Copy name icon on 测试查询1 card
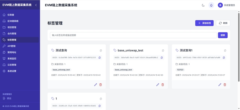Viewport: 240px width, 110px height. [225, 50]
